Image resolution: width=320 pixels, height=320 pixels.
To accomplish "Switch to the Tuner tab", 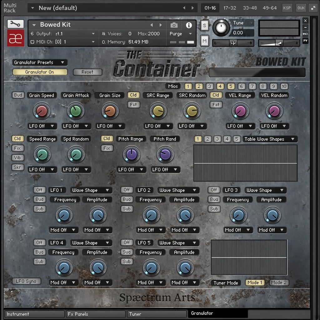I will pyautogui.click(x=157, y=314).
